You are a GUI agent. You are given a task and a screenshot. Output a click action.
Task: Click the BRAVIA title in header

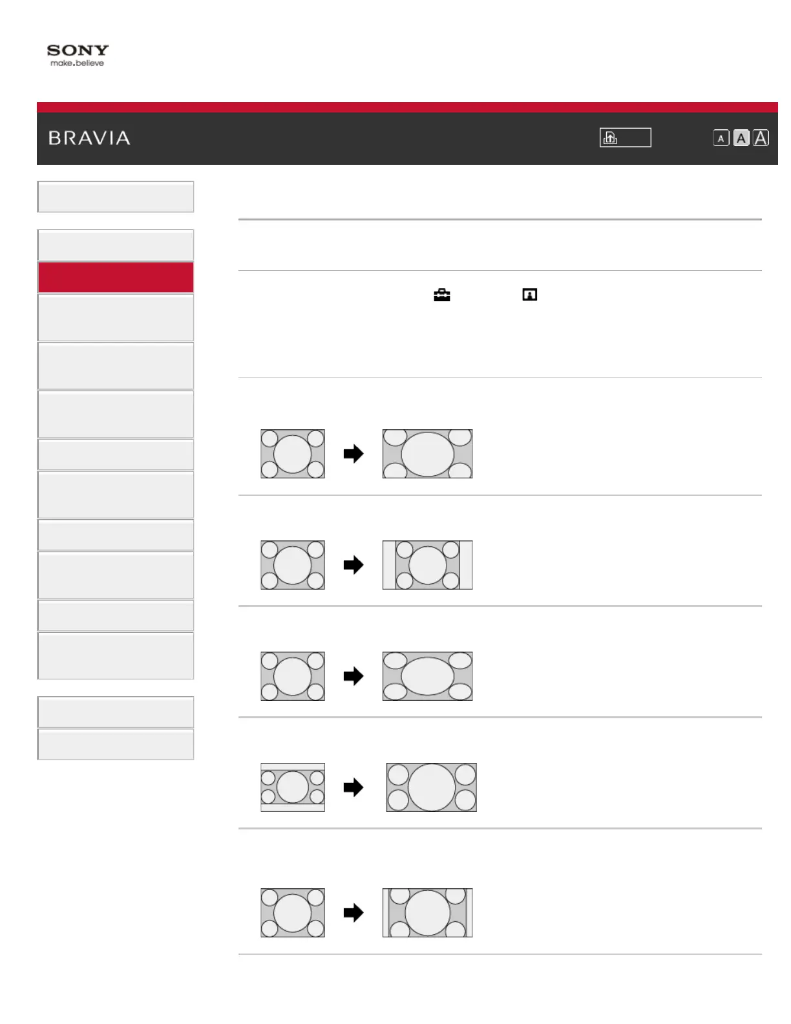[x=89, y=138]
